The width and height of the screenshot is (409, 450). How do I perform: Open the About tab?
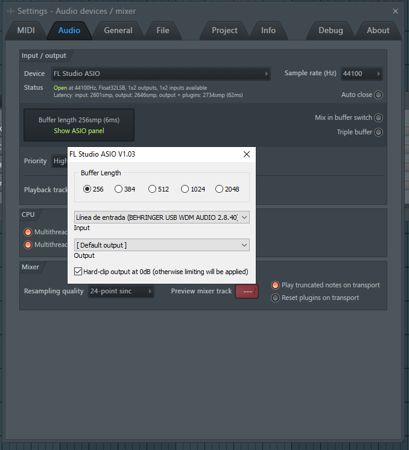[378, 30]
